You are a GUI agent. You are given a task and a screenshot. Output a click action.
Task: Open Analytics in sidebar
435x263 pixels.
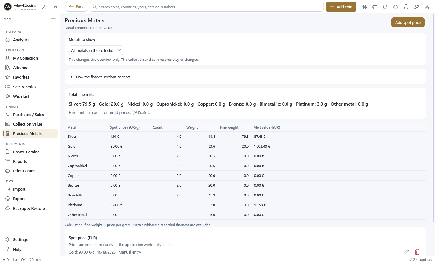tap(30, 40)
